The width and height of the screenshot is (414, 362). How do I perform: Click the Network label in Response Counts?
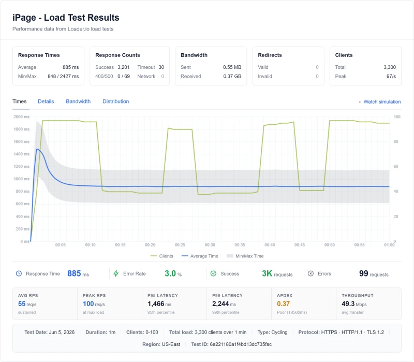tap(146, 76)
